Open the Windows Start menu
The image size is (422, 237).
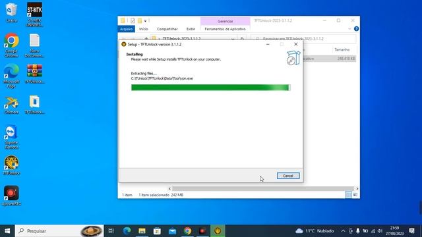(7, 231)
